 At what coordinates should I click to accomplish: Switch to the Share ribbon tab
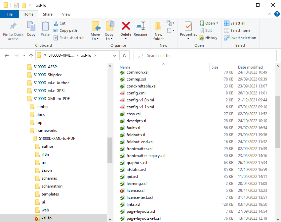[48, 14]
